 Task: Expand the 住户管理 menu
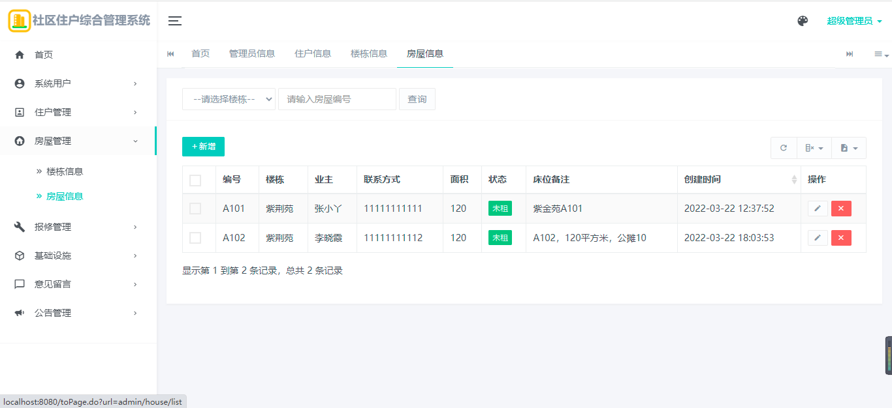tap(78, 112)
